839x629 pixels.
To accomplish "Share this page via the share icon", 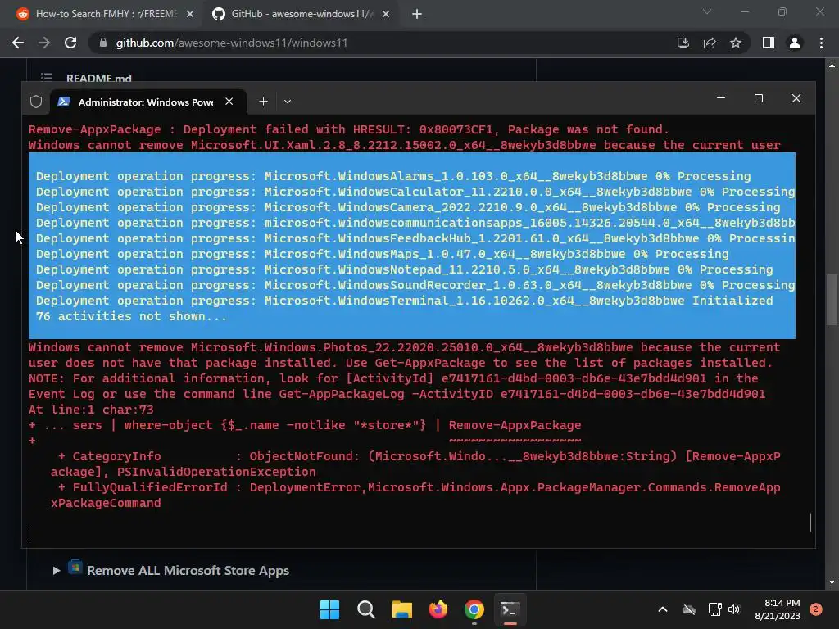I will (710, 43).
